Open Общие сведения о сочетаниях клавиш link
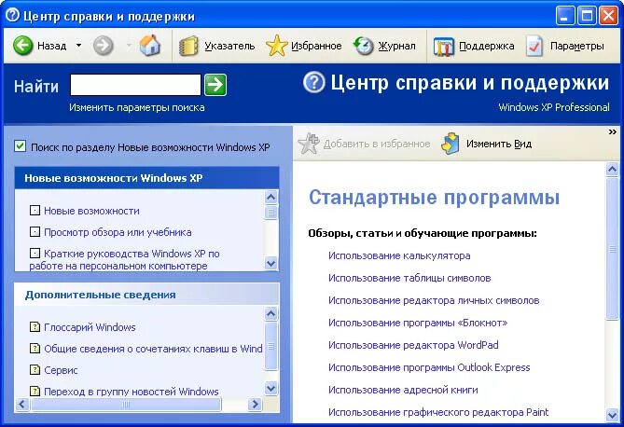This screenshot has width=624, height=427. (153, 349)
